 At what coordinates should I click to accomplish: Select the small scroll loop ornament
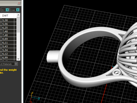116,72
